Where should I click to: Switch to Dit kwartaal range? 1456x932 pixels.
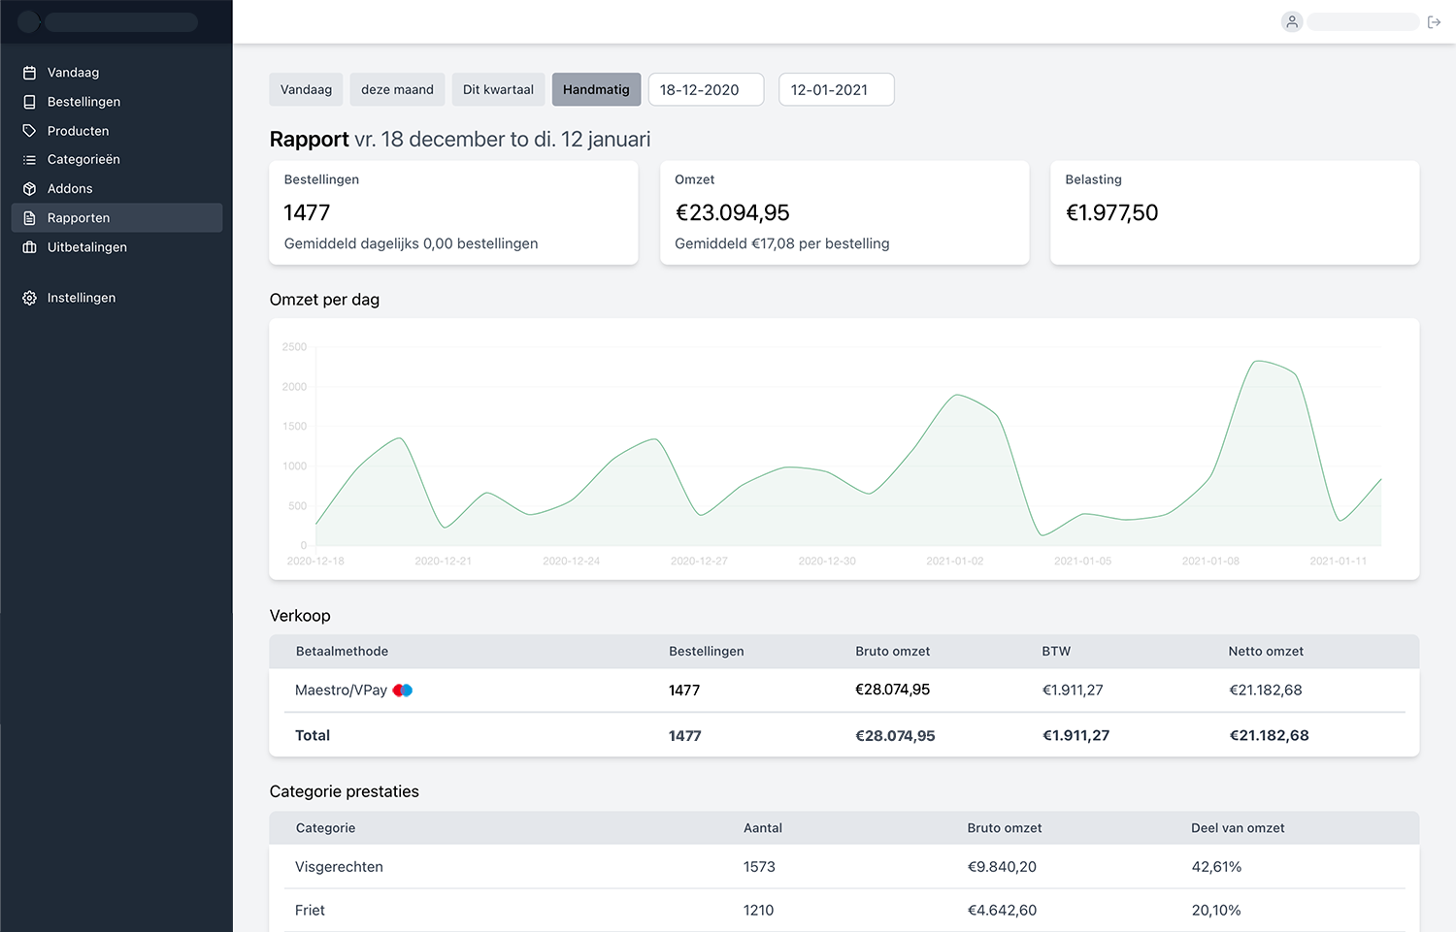[498, 89]
